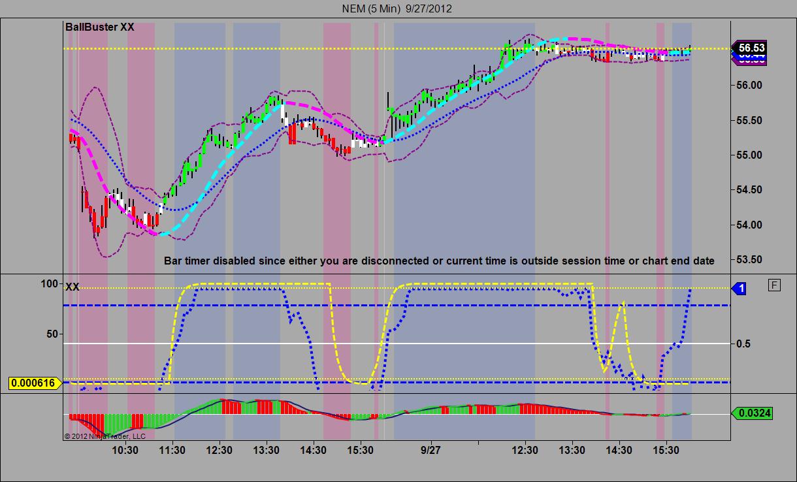
Task: Click the 53.50 price axis label
Action: [750, 260]
